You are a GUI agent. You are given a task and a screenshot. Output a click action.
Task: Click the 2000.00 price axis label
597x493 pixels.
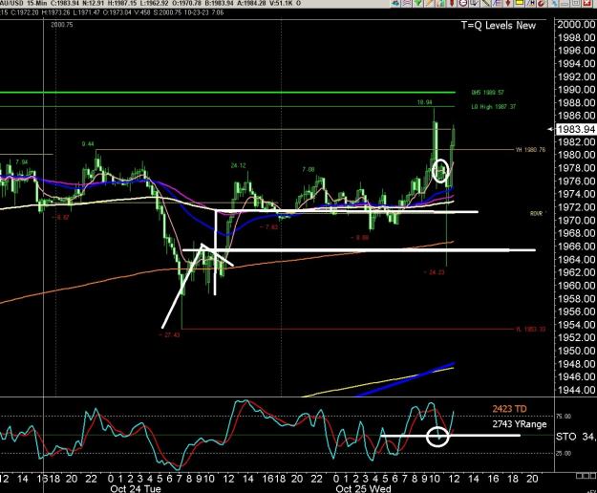[x=576, y=25]
